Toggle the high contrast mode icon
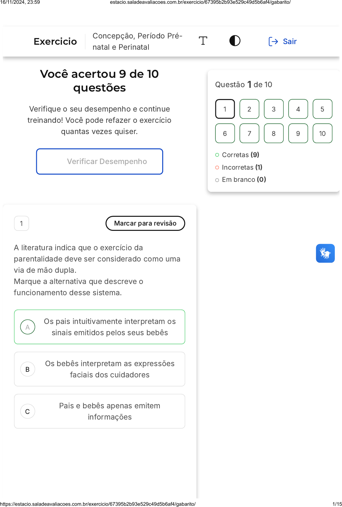The width and height of the screenshot is (342, 507). pyautogui.click(x=235, y=41)
